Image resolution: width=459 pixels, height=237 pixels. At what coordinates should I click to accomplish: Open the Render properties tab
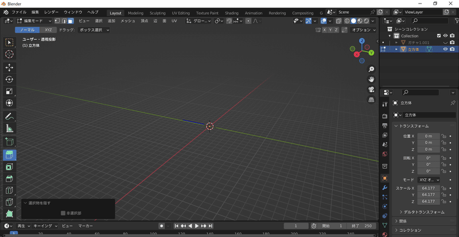pyautogui.click(x=385, y=116)
